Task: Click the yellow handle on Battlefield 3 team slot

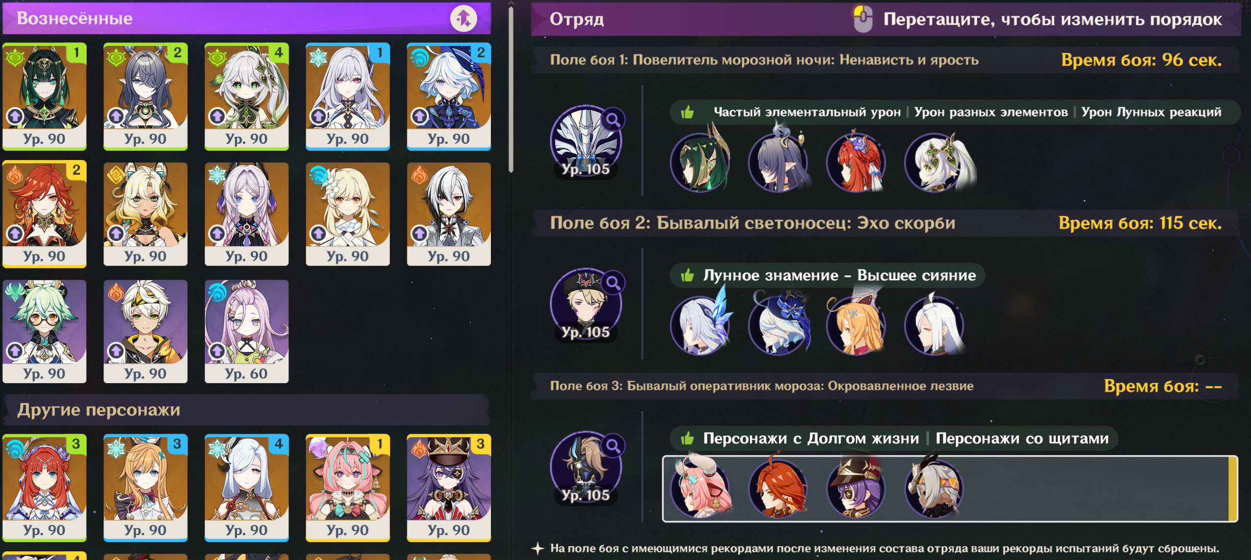Action: [1233, 489]
